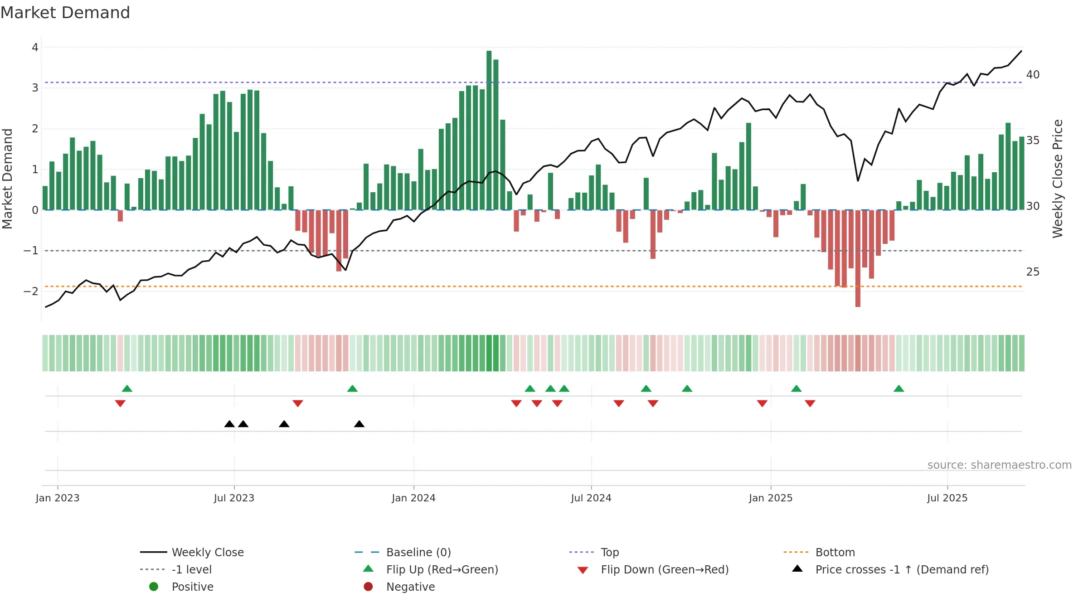
Task: Click green Flip Up triangle in August 2024
Action: point(646,389)
